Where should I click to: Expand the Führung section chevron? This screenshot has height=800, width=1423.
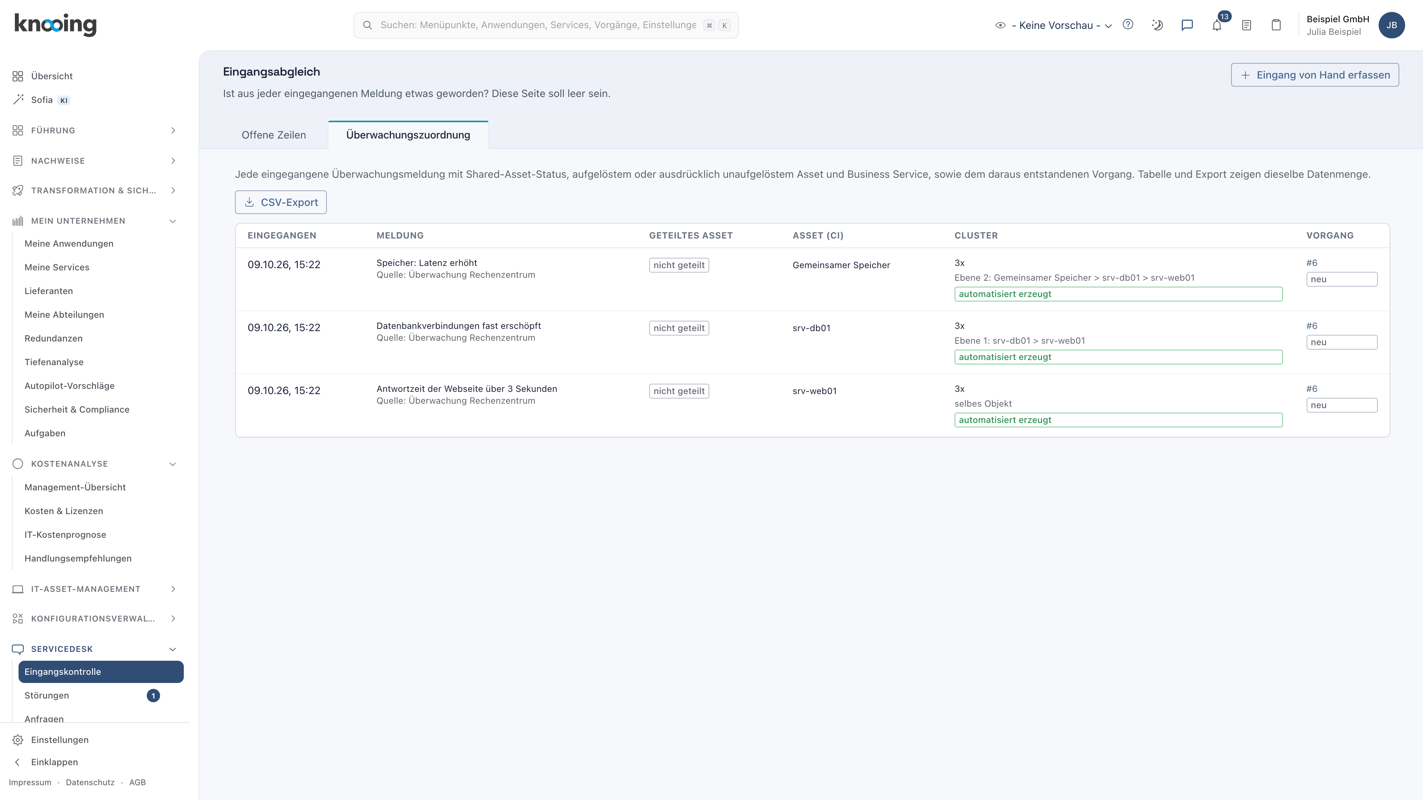point(173,130)
